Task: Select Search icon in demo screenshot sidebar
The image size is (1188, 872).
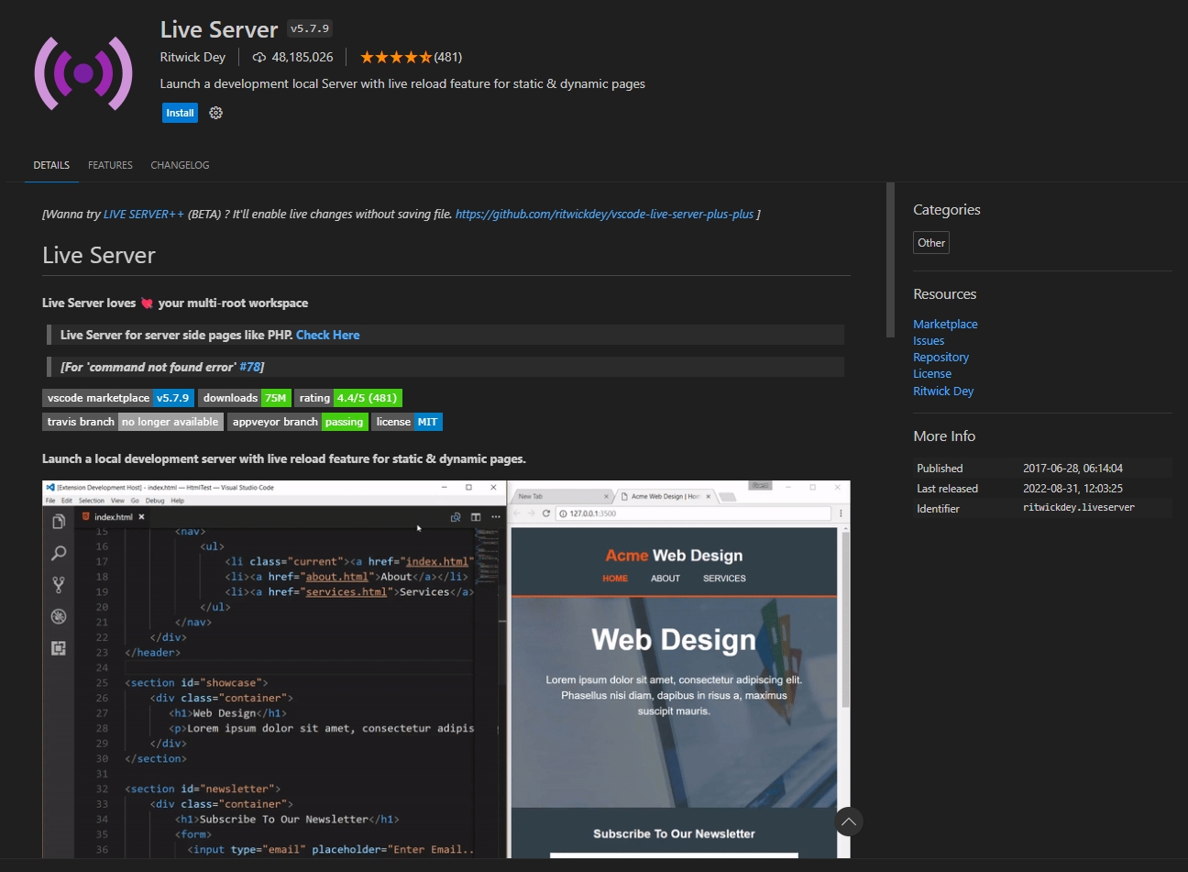Action: pyautogui.click(x=59, y=553)
